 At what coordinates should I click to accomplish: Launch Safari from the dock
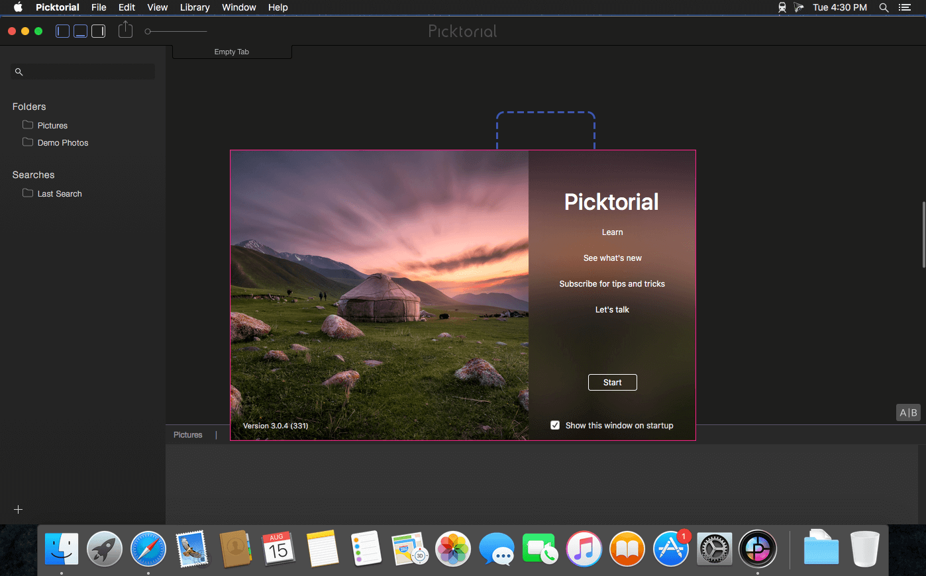(x=148, y=550)
